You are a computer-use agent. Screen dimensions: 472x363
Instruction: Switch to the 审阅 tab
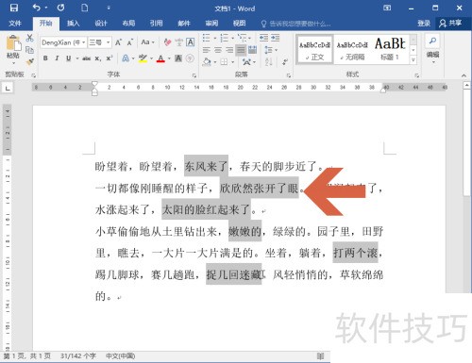click(x=211, y=24)
